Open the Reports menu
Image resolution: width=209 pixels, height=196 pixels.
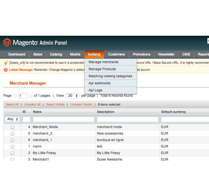(x=202, y=54)
